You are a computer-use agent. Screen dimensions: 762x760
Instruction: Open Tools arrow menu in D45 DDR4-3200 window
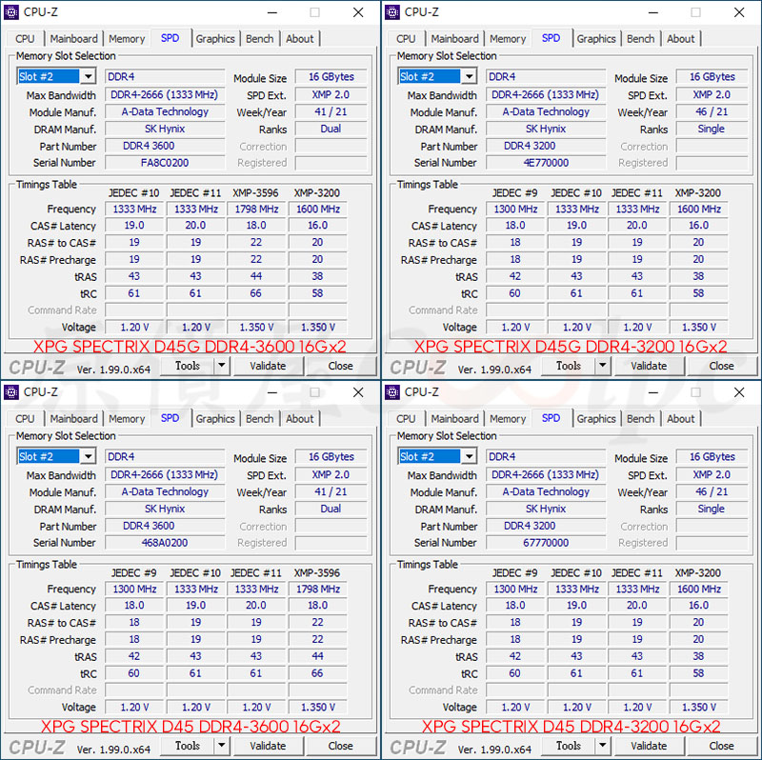coord(603,746)
